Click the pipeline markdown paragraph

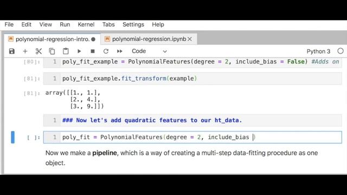pos(182,158)
